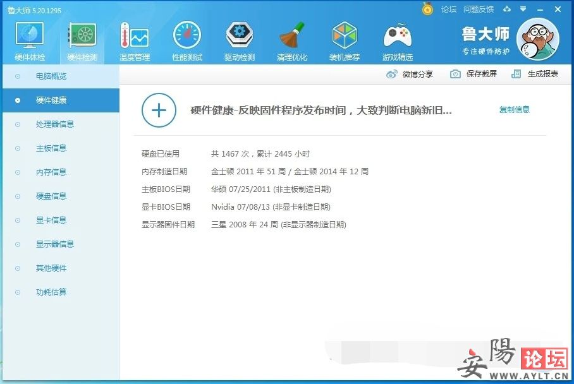Click the '显卡BIOS日期' label

point(166,207)
